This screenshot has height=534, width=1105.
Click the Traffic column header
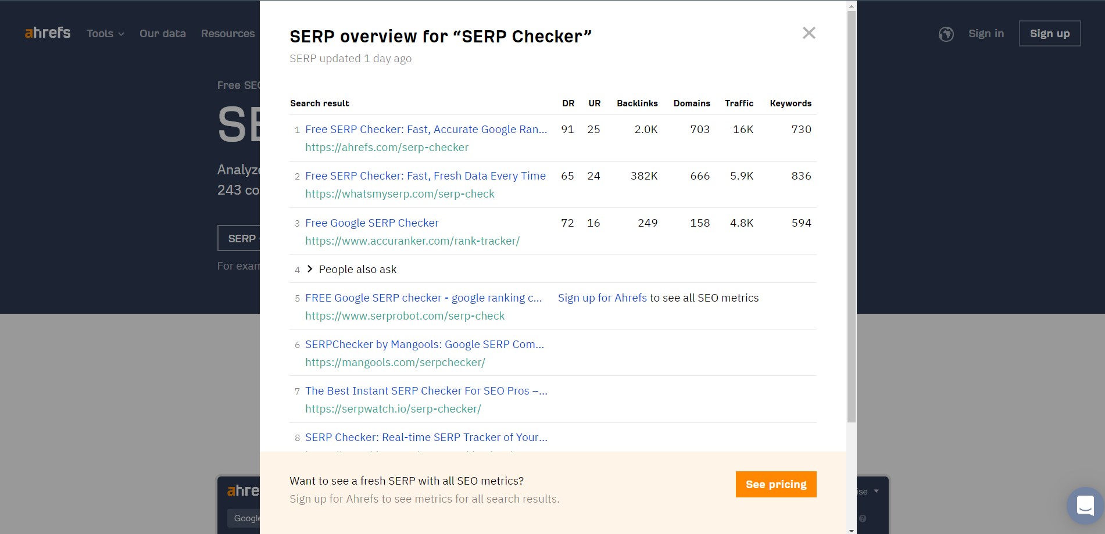pos(739,103)
